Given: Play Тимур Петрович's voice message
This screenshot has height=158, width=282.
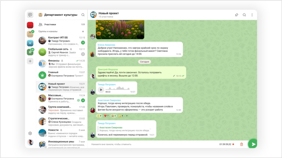Looking at the screenshot, I should [x=101, y=90].
